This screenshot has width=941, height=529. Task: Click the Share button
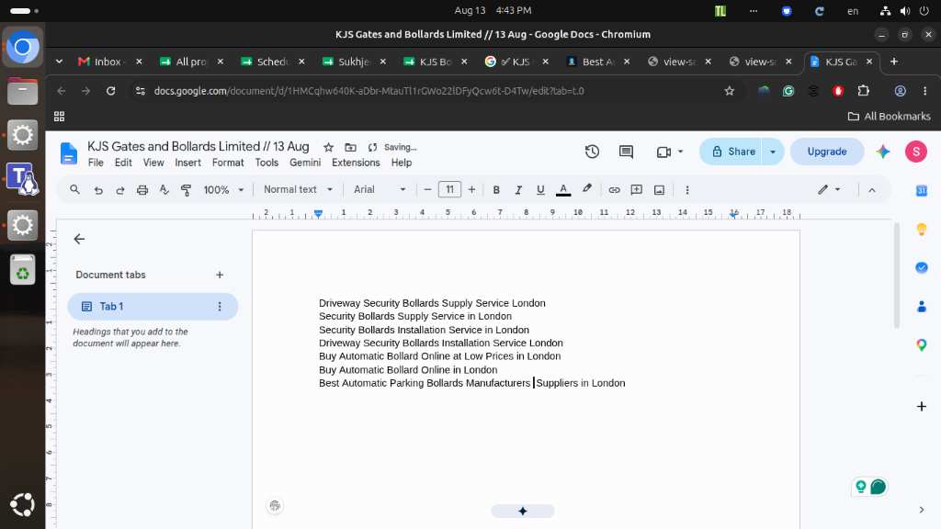click(732, 152)
